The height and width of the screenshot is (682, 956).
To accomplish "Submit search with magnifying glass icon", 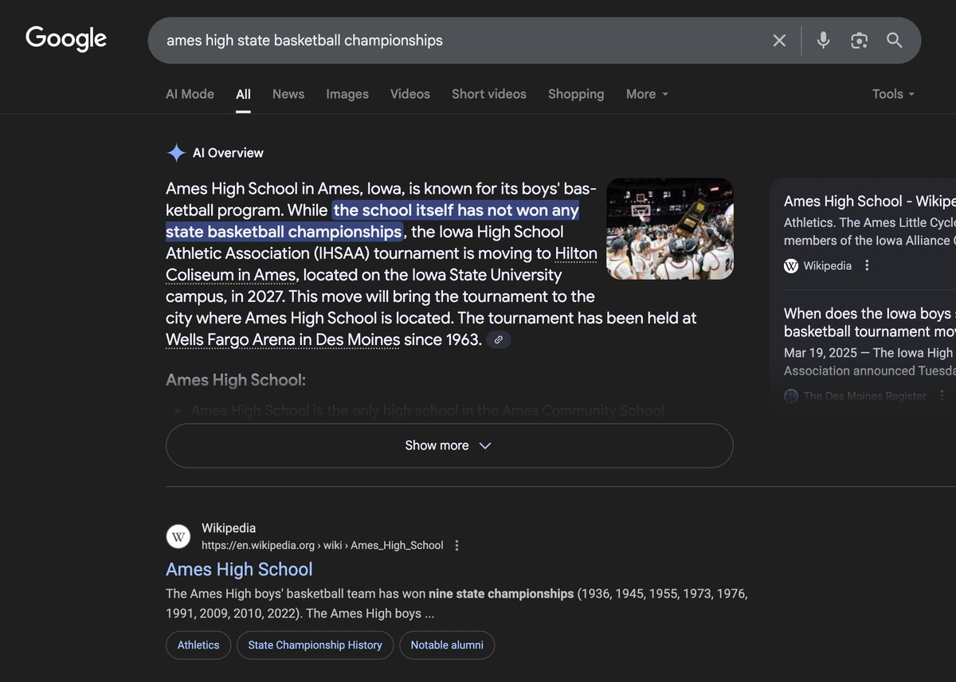I will coord(895,41).
